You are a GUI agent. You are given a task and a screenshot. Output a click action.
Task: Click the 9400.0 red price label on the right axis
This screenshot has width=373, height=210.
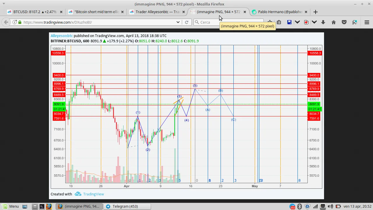click(315, 75)
